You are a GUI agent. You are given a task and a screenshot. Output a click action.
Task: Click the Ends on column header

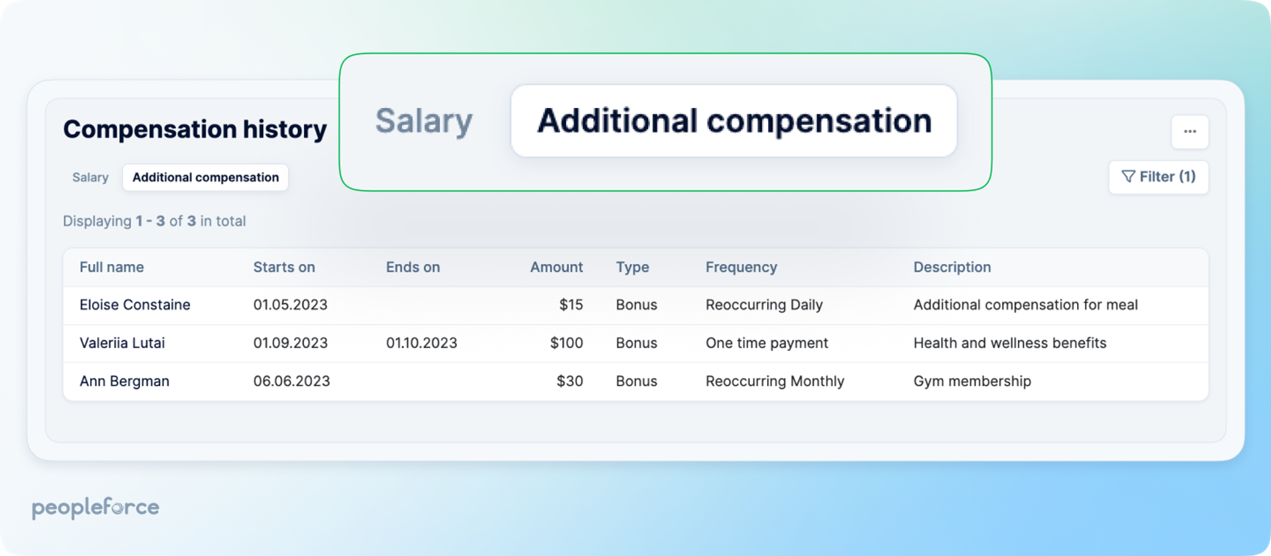413,267
